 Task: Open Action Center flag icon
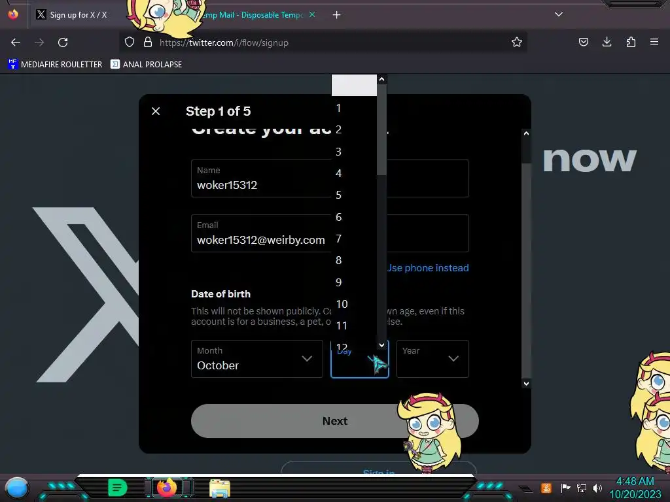pos(565,488)
